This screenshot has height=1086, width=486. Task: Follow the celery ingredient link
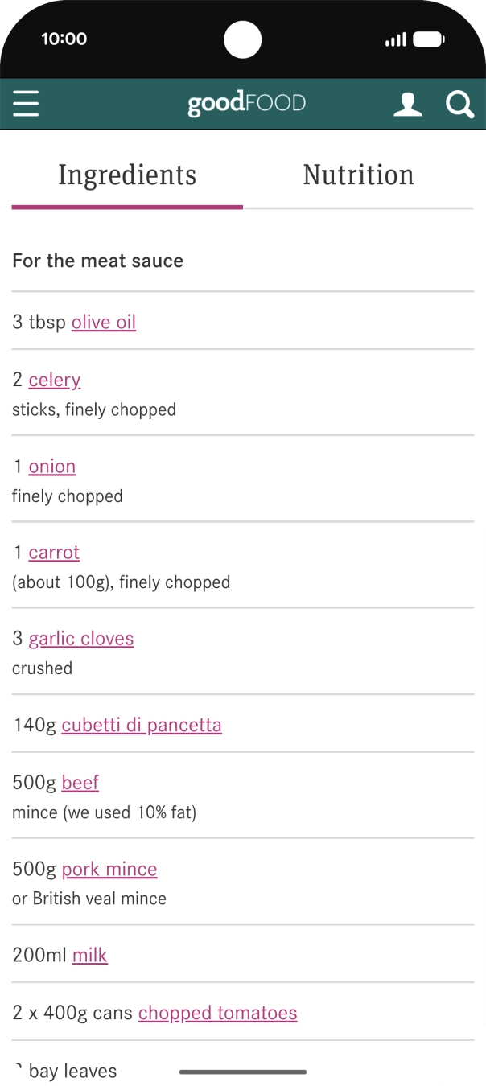point(55,380)
